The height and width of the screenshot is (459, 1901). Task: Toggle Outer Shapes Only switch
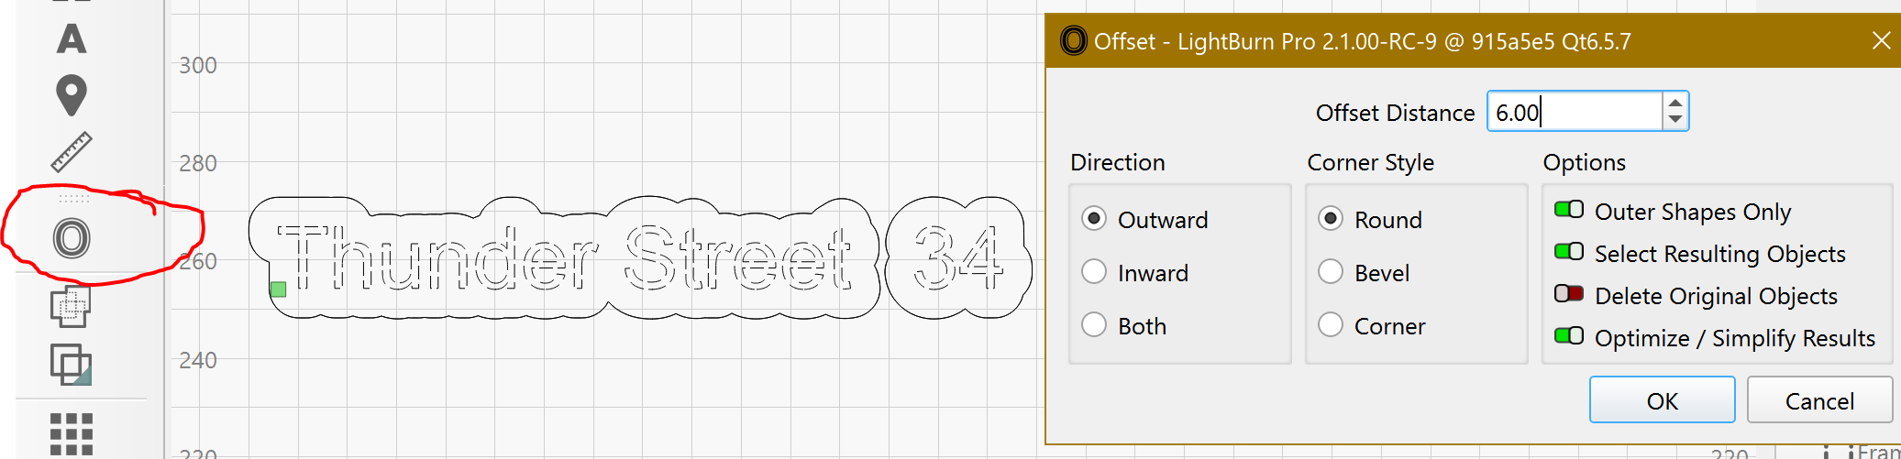(1569, 210)
